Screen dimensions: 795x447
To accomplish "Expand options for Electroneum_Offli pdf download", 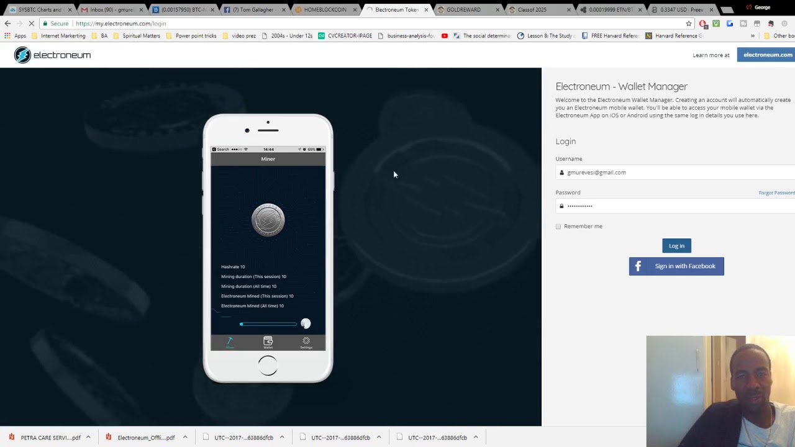I will (x=185, y=437).
